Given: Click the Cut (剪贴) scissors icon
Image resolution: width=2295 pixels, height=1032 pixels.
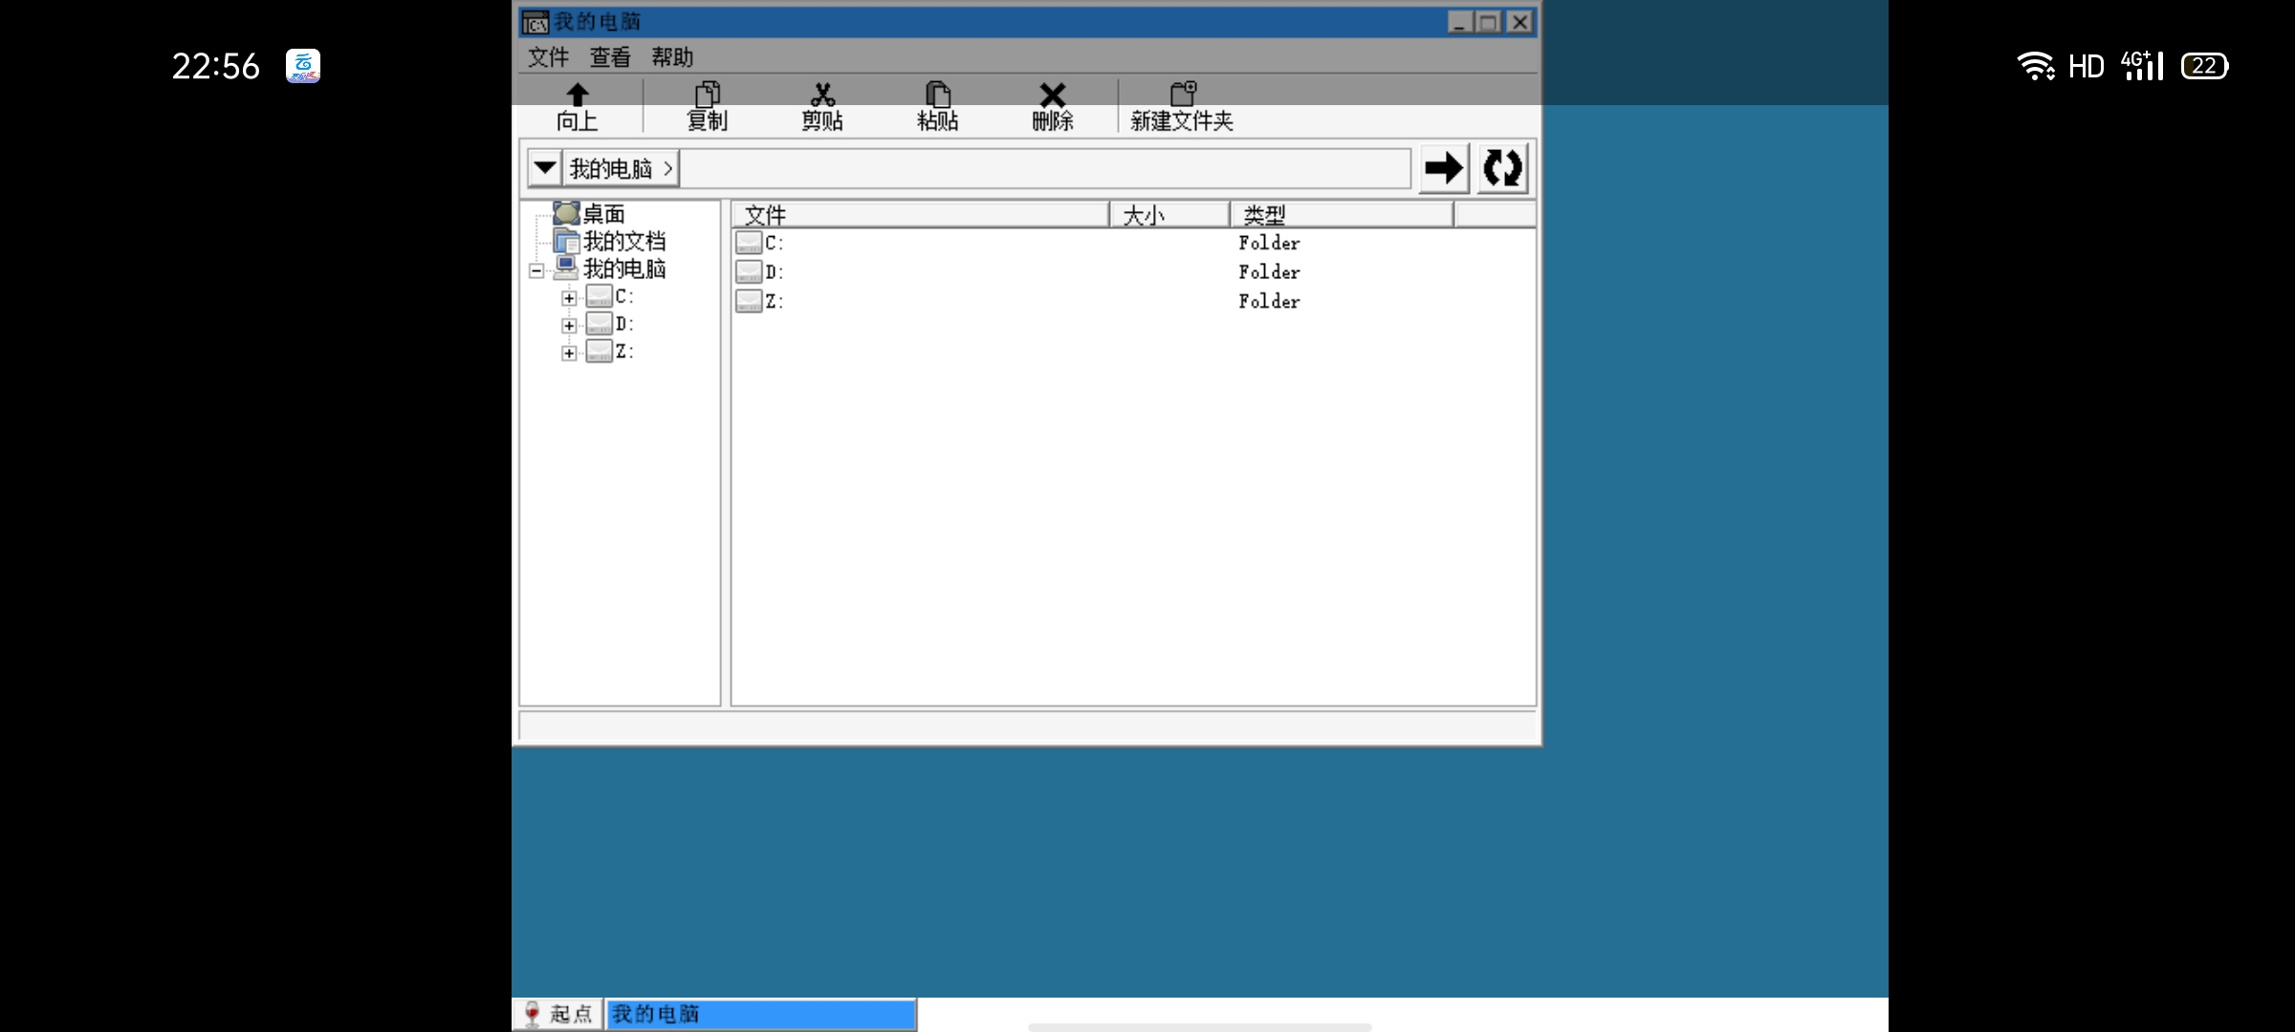Looking at the screenshot, I should point(822,95).
